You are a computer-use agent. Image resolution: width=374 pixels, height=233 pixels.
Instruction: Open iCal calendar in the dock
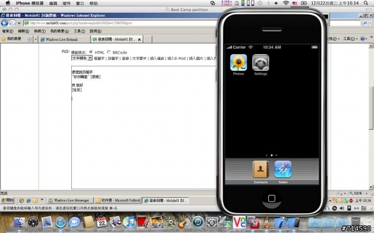[x=102, y=223]
